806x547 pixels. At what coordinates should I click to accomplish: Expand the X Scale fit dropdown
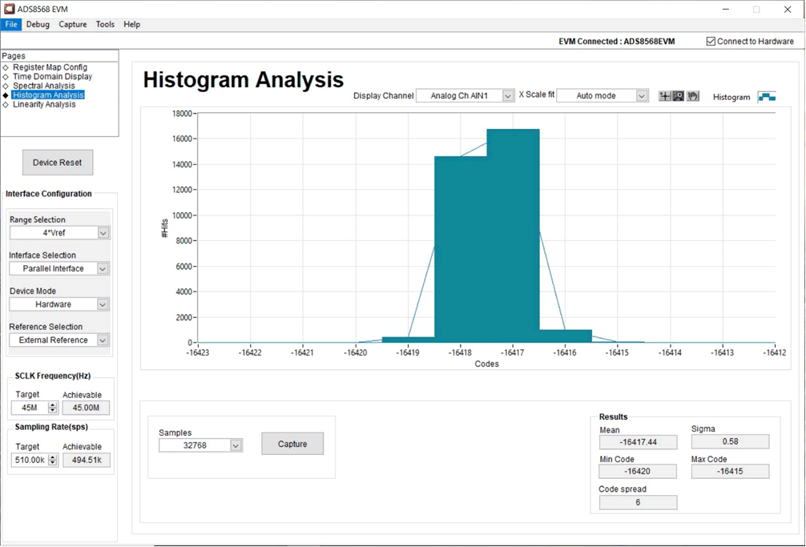(x=641, y=96)
